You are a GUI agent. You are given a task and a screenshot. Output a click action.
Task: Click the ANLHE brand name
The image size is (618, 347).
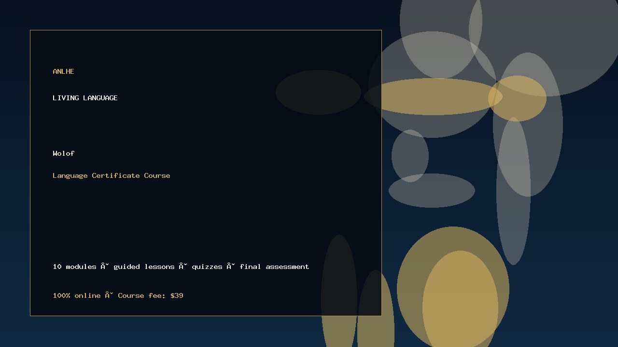(x=63, y=71)
